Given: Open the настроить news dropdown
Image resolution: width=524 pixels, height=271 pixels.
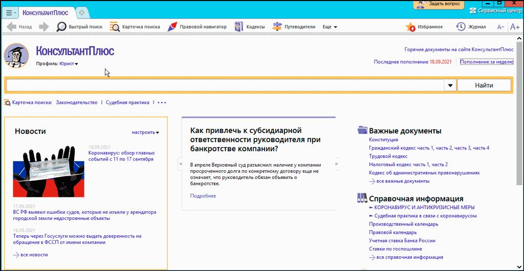Looking at the screenshot, I should click(x=145, y=132).
